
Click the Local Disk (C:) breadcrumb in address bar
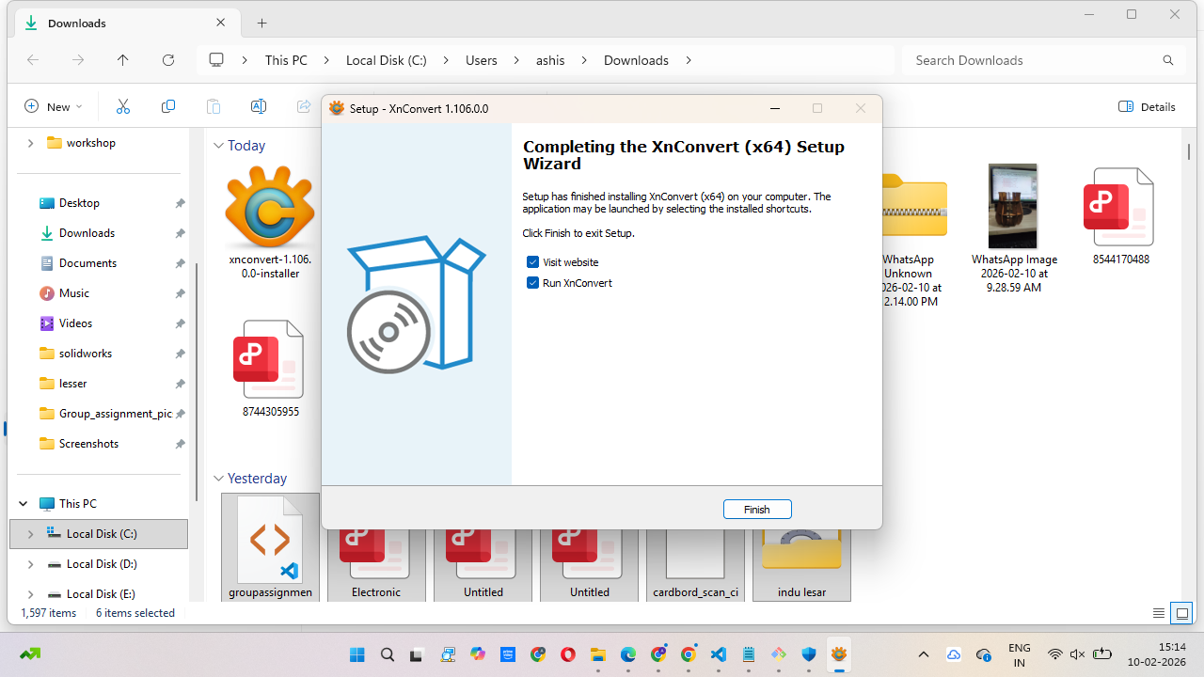387,60
